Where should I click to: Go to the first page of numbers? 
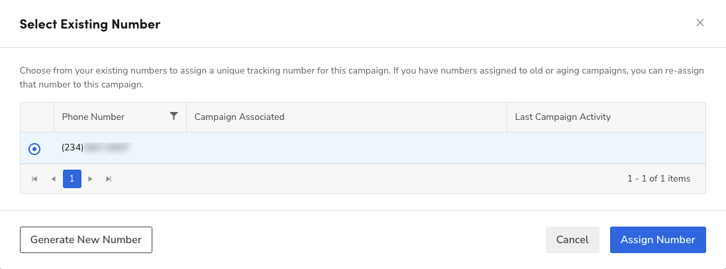coord(34,179)
